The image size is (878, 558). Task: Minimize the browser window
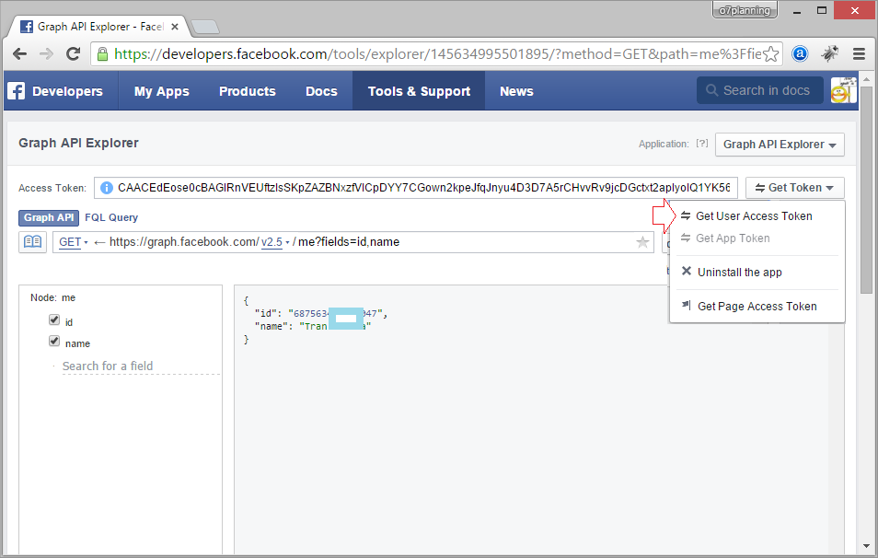click(x=797, y=11)
